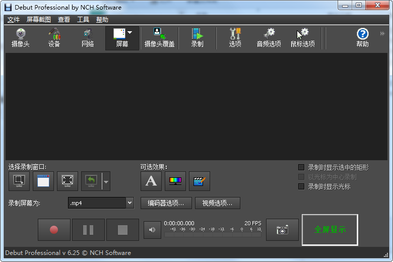
Task: Click the speaker volume icon
Action: 152,230
